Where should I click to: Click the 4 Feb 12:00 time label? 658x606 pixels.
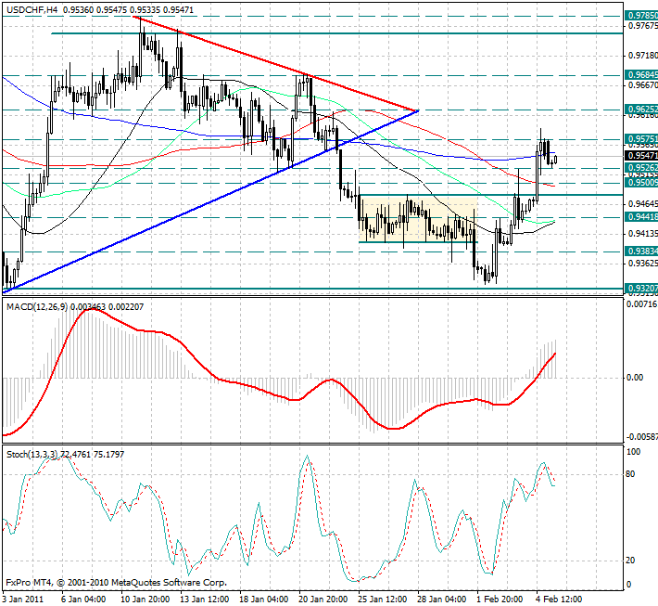560,599
